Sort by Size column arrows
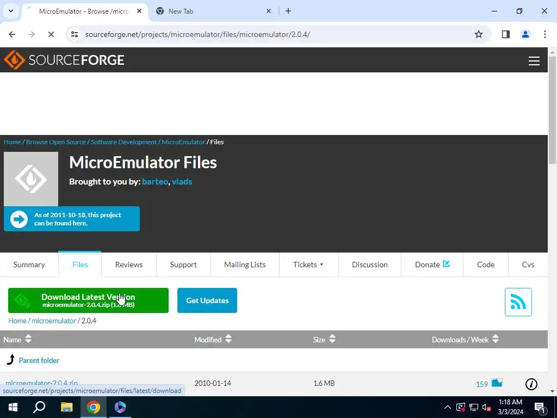The image size is (557, 418). point(332,339)
